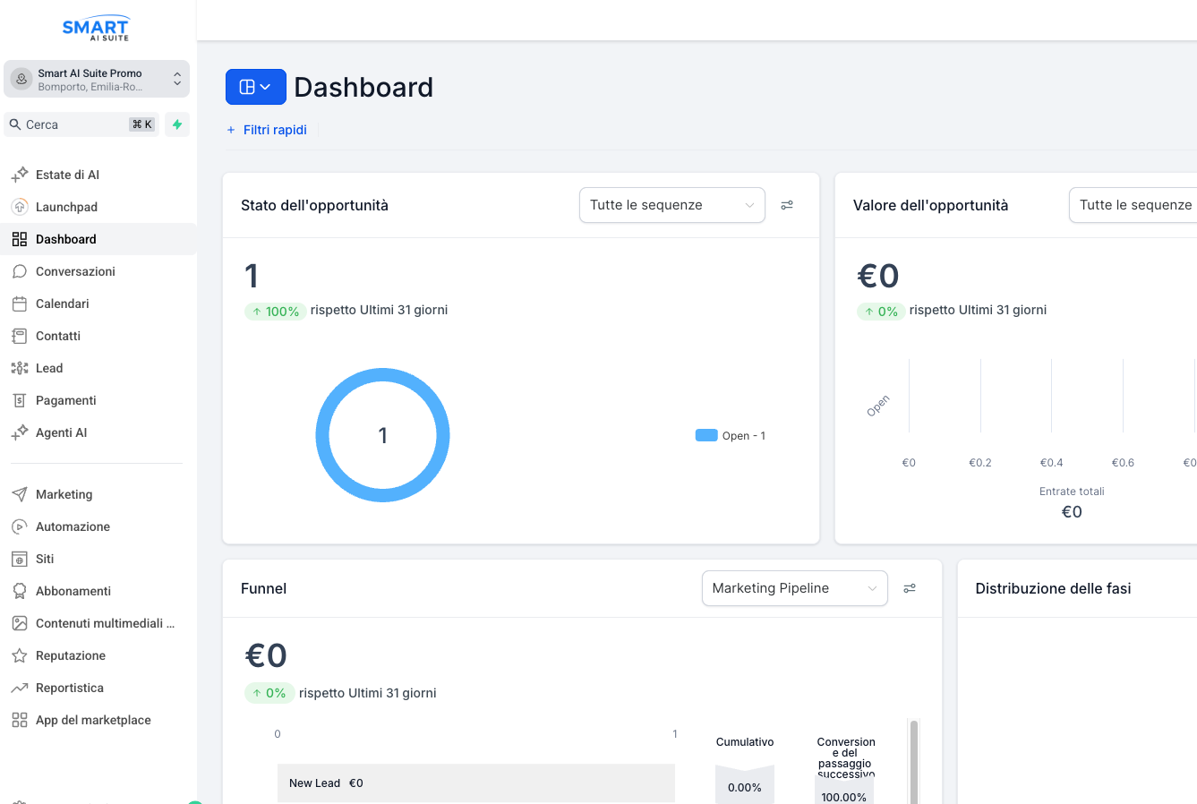Expand the Marketing Pipeline dropdown

coord(794,588)
